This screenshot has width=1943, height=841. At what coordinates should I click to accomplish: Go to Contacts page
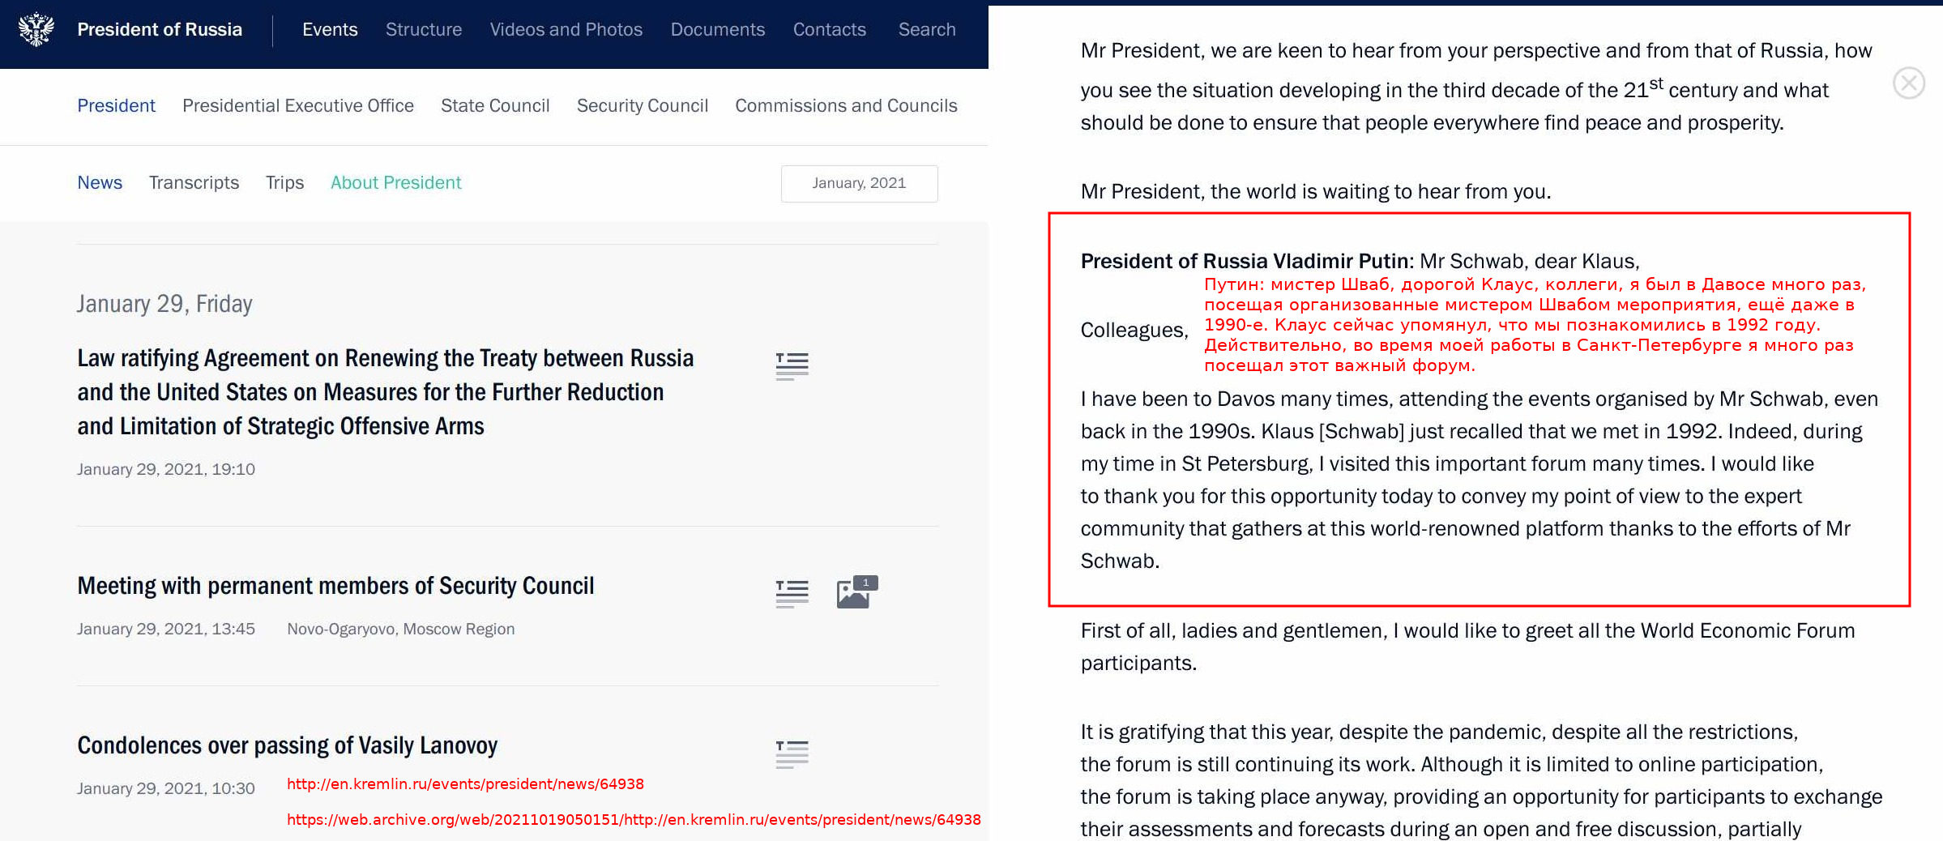click(x=830, y=30)
